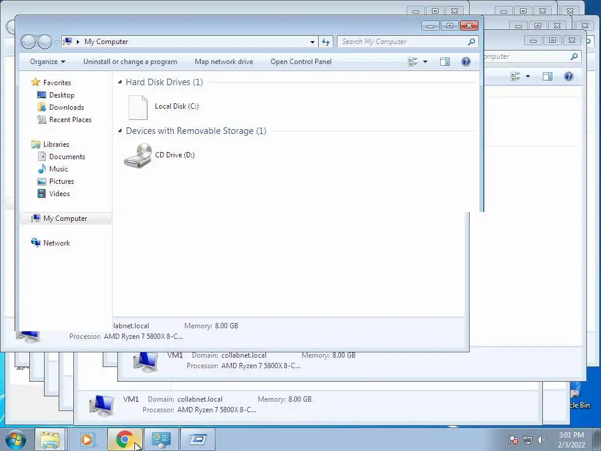Change your view icon in front window

413,62
